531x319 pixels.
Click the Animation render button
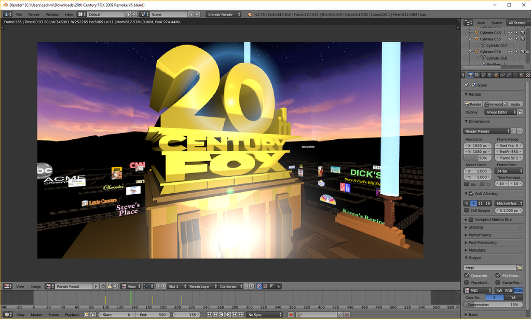pyautogui.click(x=493, y=104)
